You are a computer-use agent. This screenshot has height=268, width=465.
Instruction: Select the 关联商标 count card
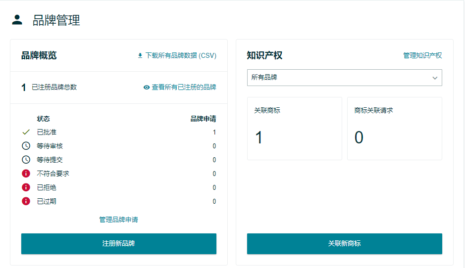point(295,129)
